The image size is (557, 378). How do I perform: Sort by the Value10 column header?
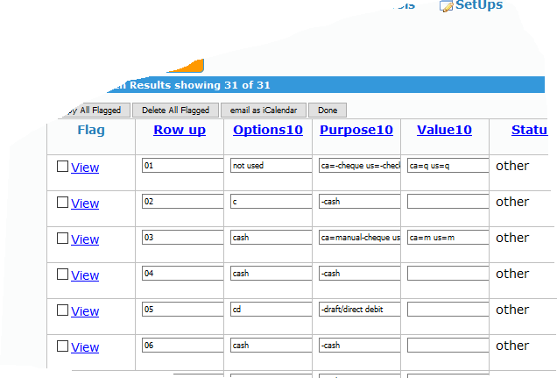pyautogui.click(x=444, y=130)
